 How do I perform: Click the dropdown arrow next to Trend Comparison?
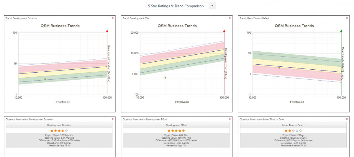pyautogui.click(x=212, y=6)
